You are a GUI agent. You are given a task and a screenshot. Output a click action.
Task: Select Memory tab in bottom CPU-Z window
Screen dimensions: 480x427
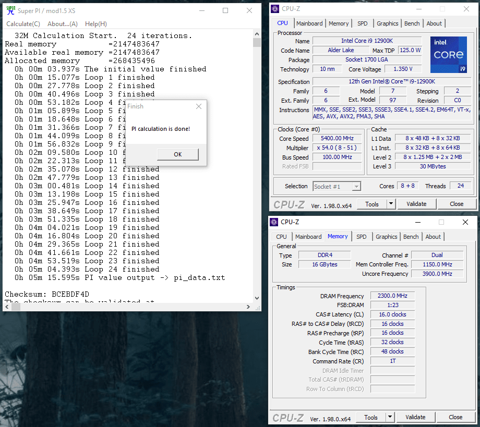tap(338, 237)
